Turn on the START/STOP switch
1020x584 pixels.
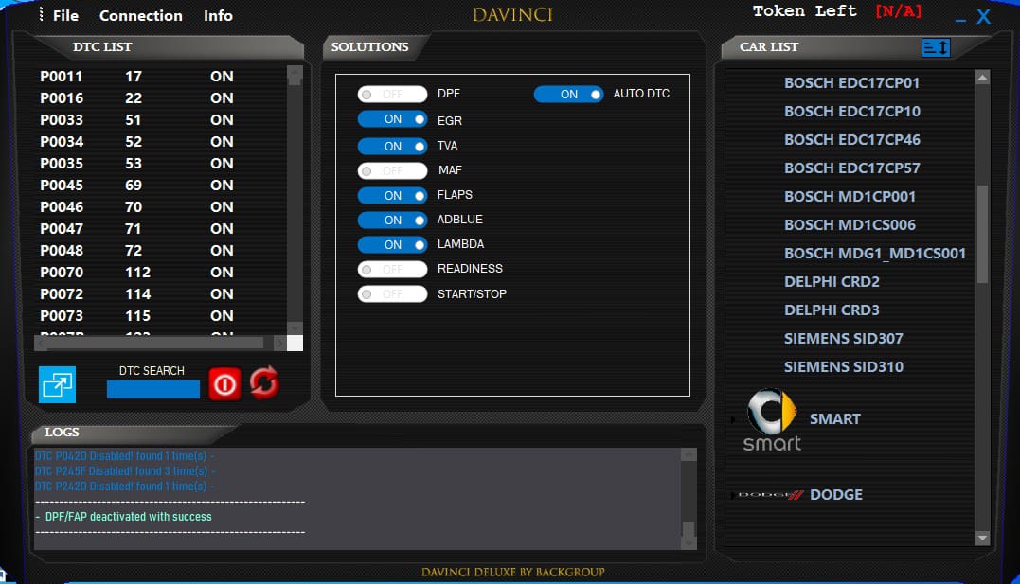(x=392, y=294)
